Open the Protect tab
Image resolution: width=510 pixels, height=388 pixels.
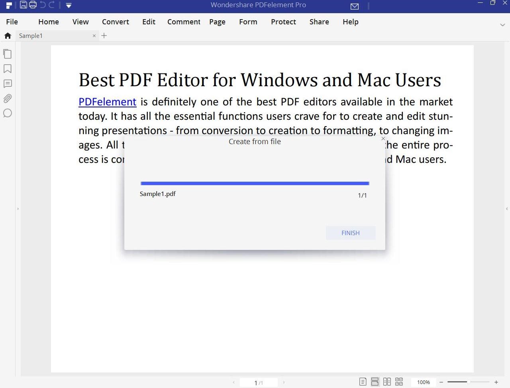coord(283,22)
